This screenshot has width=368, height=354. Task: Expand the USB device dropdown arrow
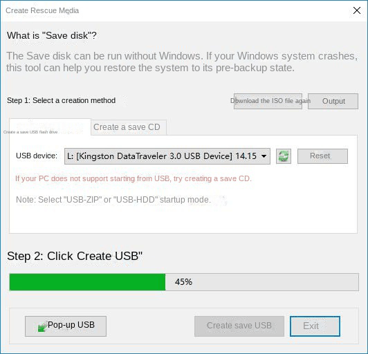[264, 156]
